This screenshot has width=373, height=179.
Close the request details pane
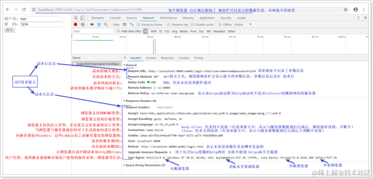coord(125,58)
